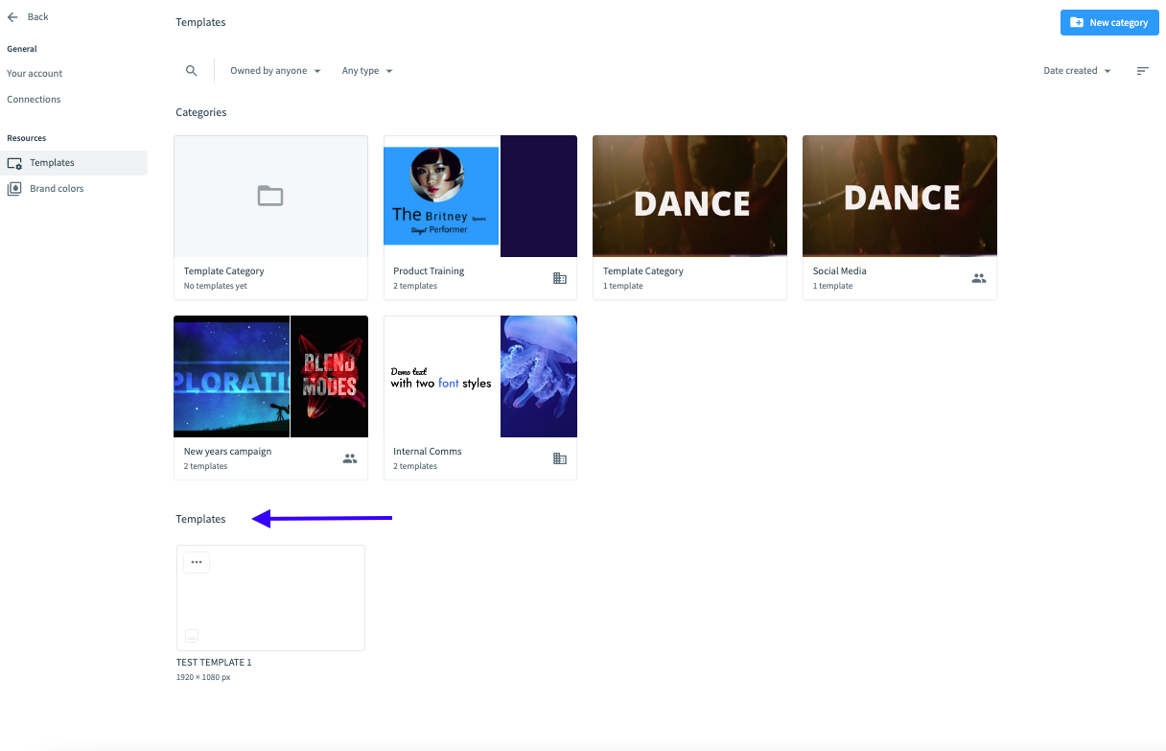The width and height of the screenshot is (1166, 751).
Task: Click the Categories section heading
Action: pos(201,112)
